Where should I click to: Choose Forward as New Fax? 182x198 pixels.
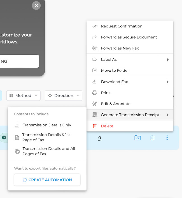click(x=120, y=48)
